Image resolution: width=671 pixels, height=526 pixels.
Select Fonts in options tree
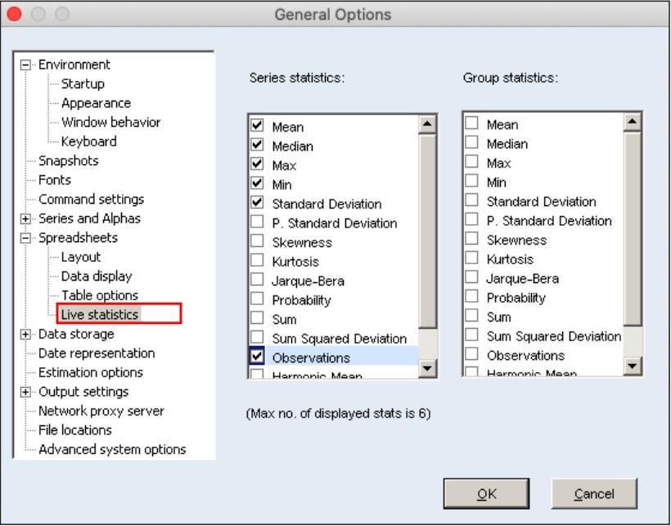(55, 180)
